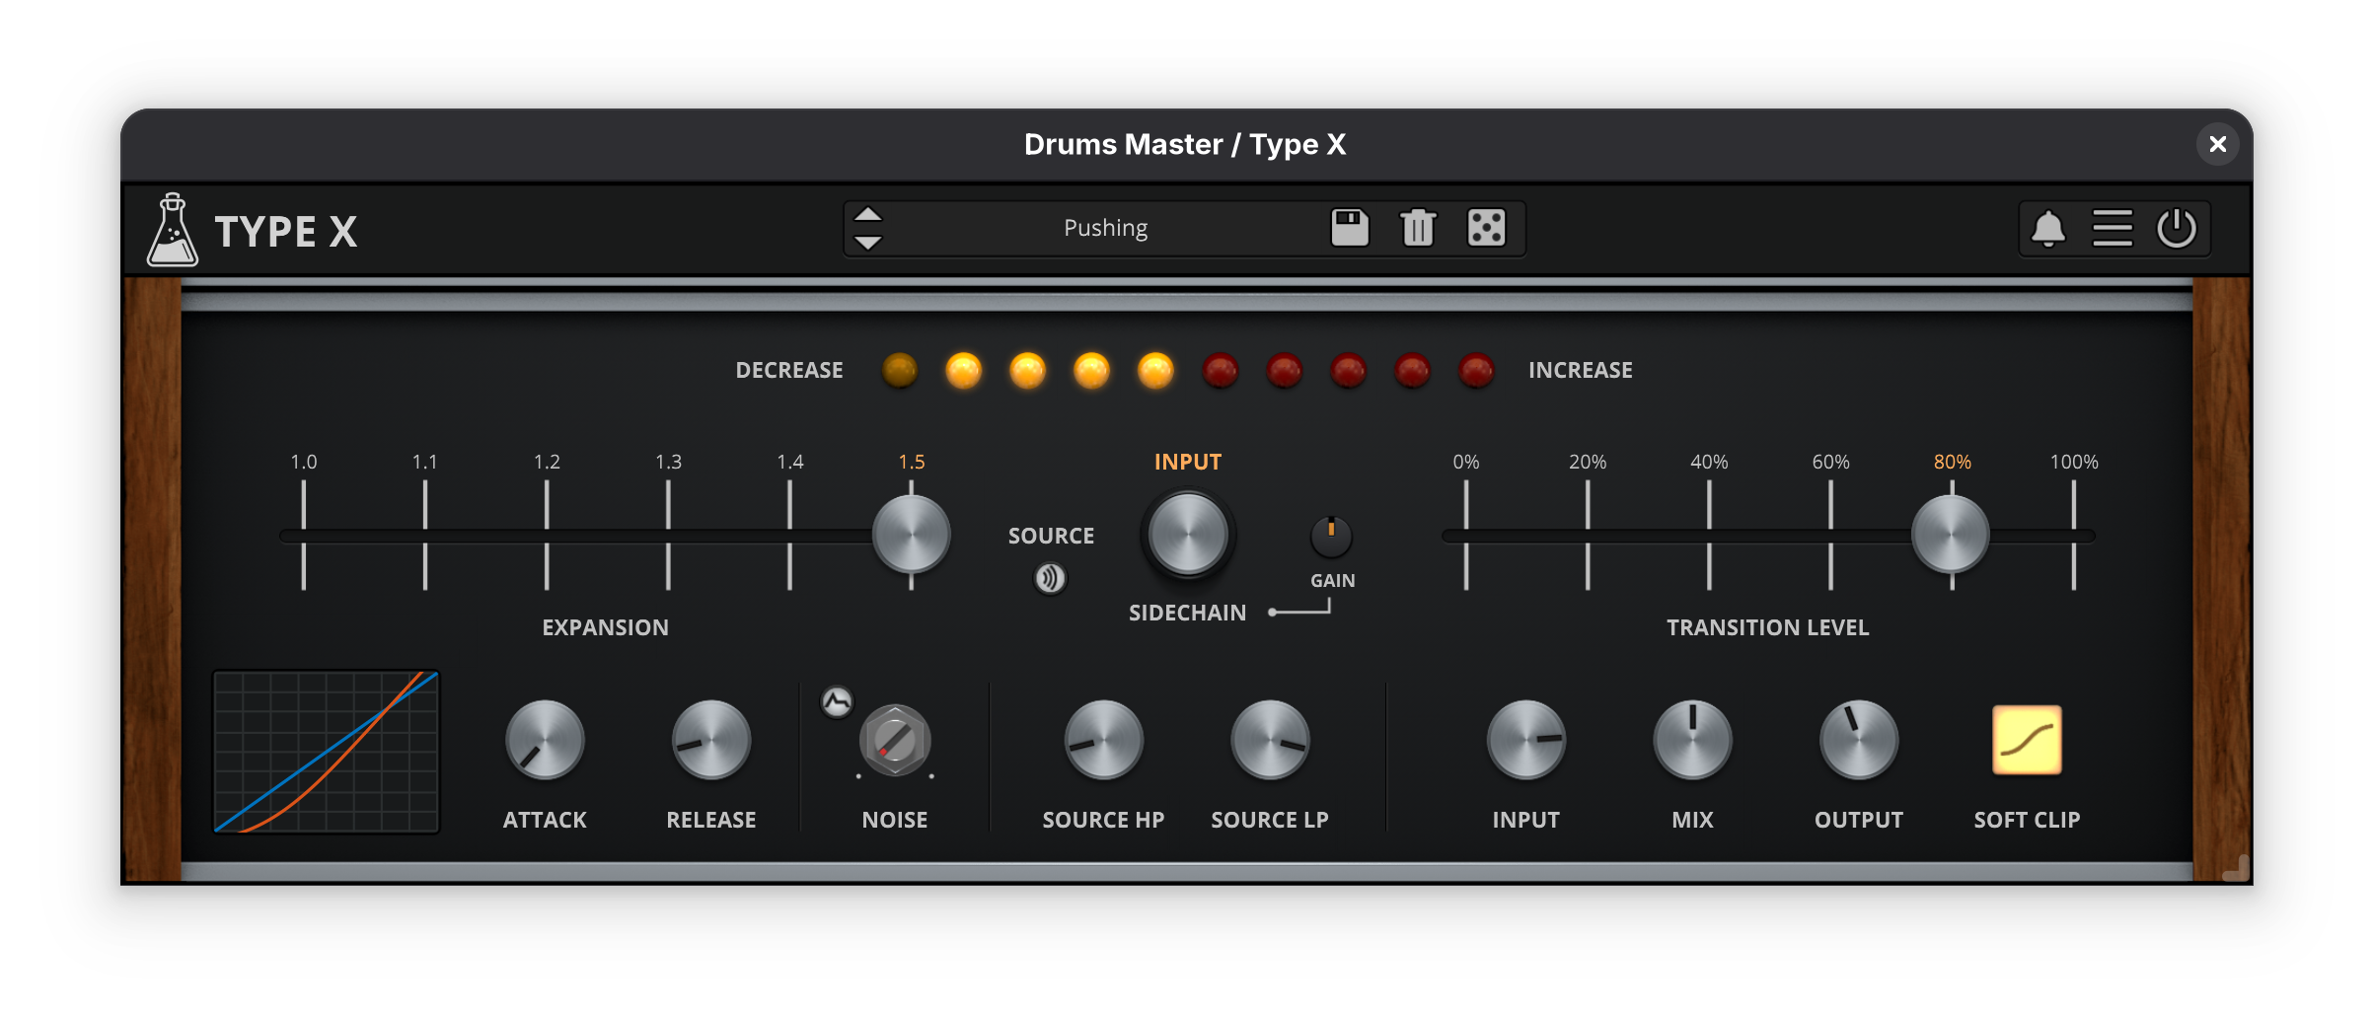This screenshot has width=2373, height=1017.
Task: Click the Transition Level slider handle
Action: (x=1951, y=535)
